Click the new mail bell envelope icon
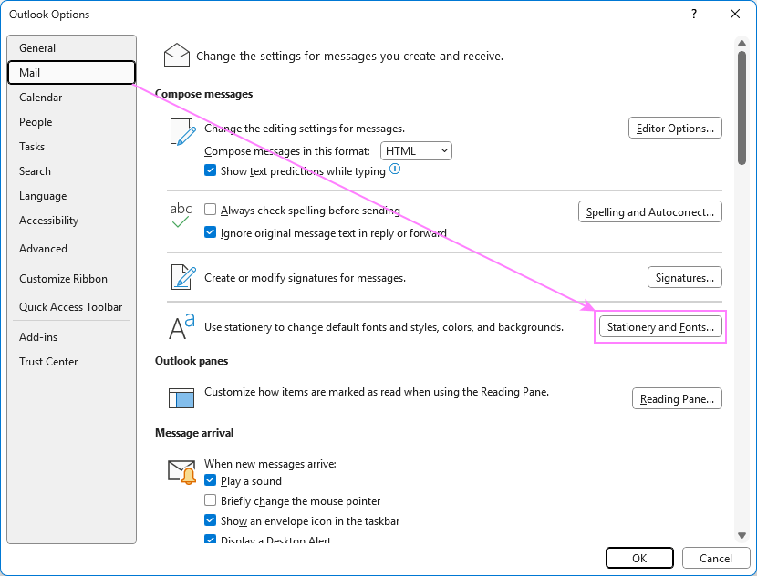 tap(182, 472)
